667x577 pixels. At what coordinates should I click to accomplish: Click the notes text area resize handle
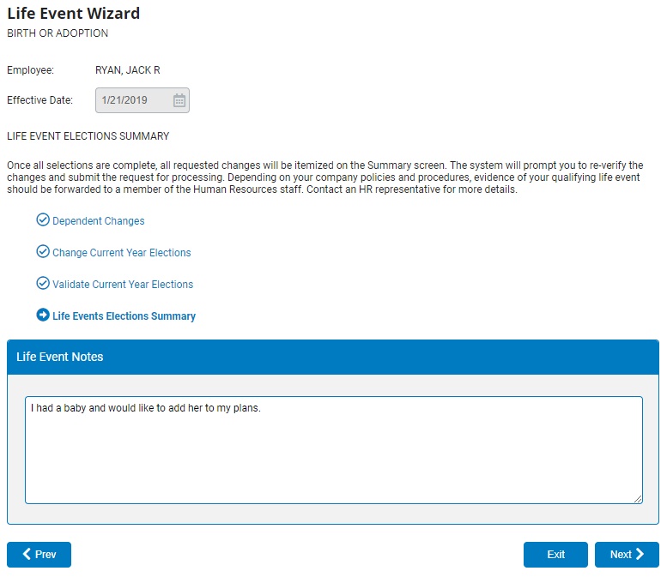pos(638,498)
